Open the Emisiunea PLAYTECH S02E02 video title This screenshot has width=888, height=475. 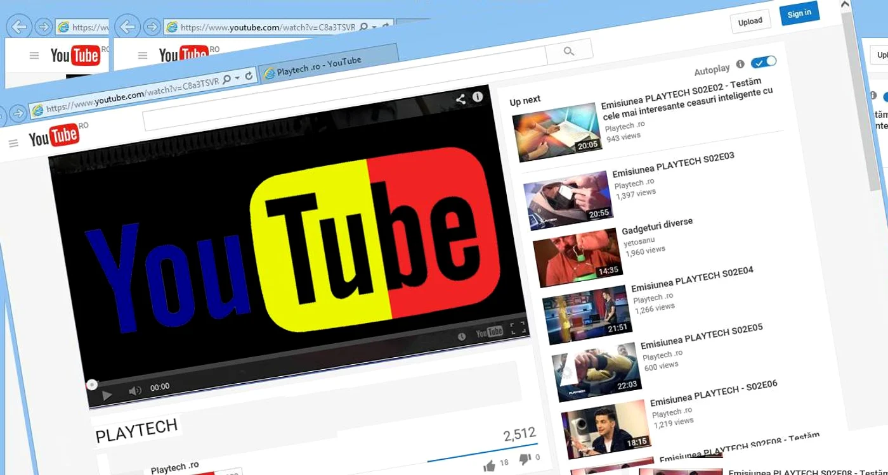coord(687,99)
